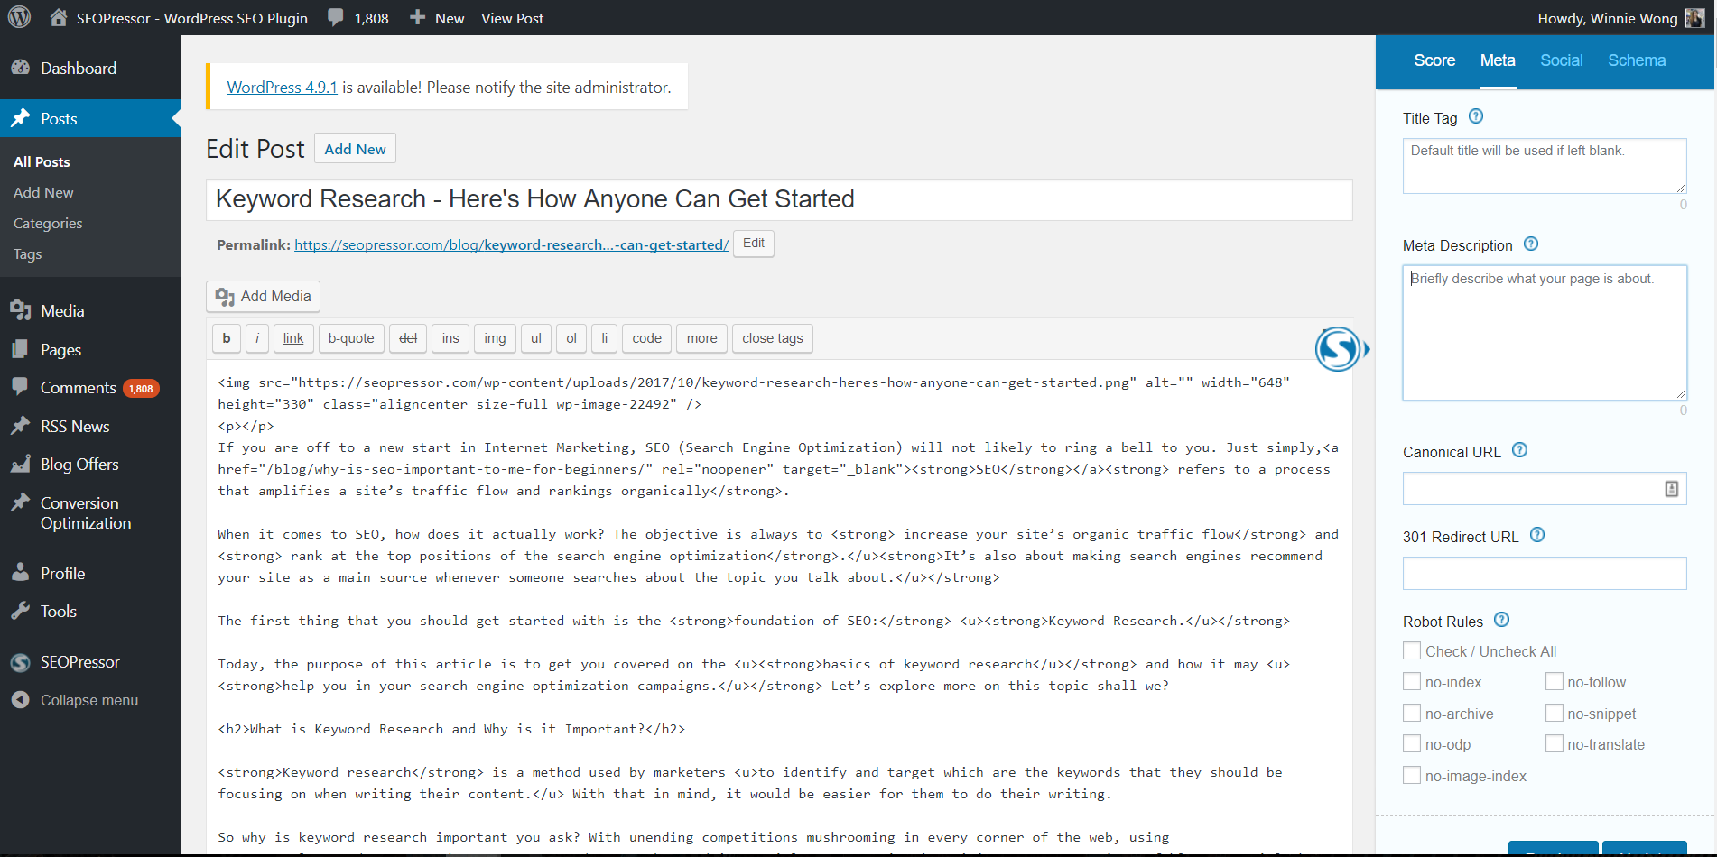Enable the no-translate checkbox

point(1555,743)
